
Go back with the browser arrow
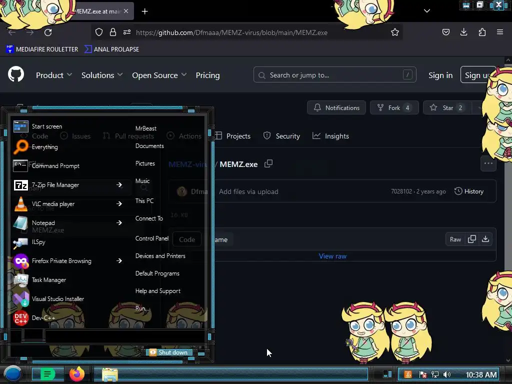coord(12,32)
